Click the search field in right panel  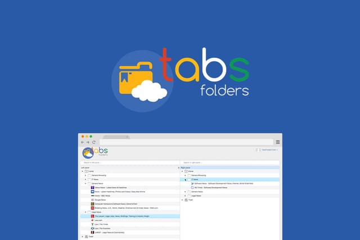tap(230, 162)
